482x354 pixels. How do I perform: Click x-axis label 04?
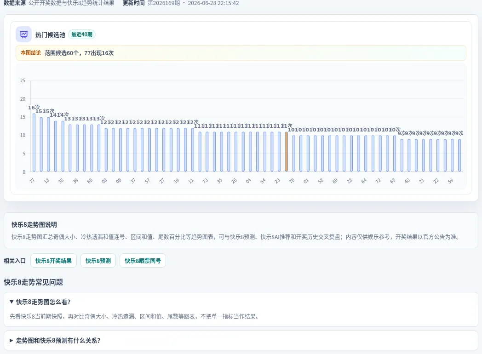coord(248,181)
